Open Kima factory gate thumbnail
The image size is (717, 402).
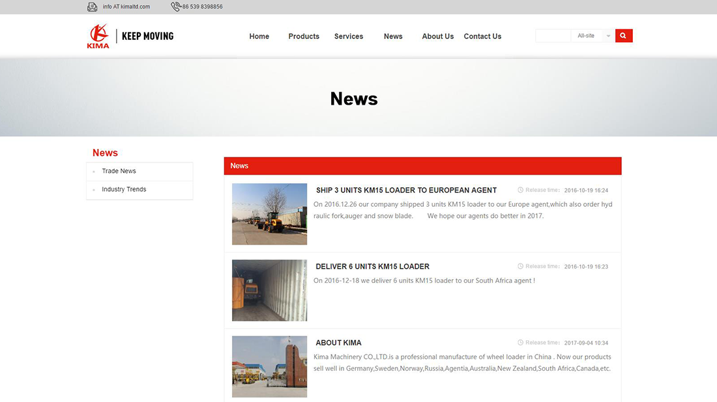[269, 366]
